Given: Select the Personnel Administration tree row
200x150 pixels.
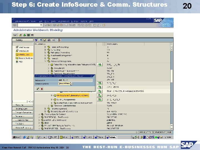Looking at the screenshot, I should (65, 106).
